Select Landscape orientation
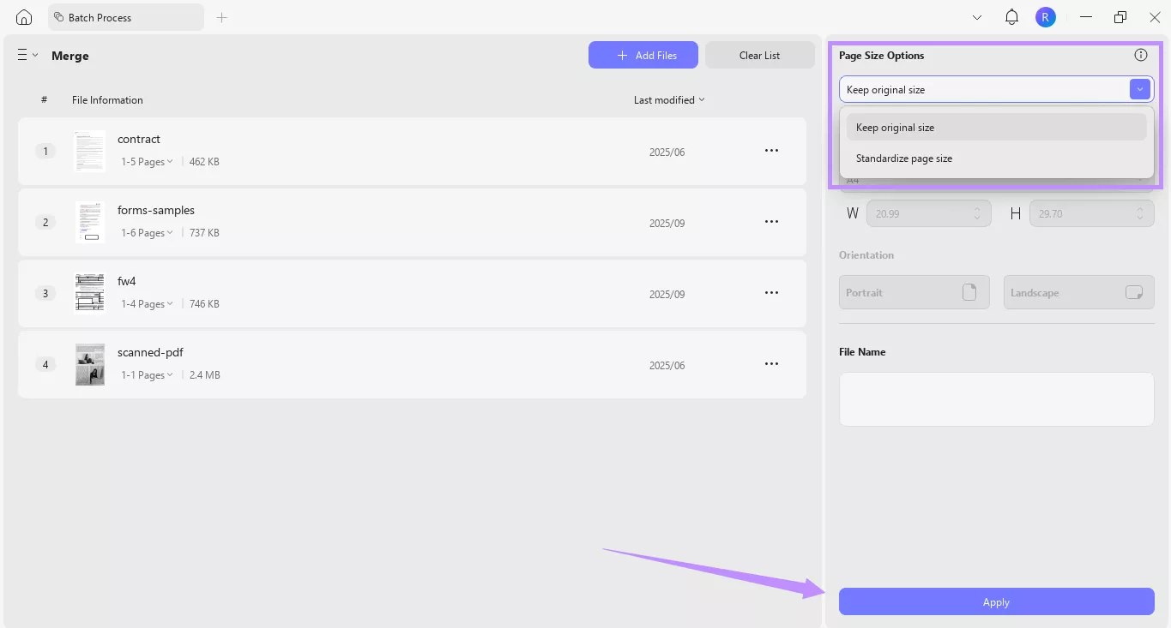The width and height of the screenshot is (1171, 628). (1078, 291)
